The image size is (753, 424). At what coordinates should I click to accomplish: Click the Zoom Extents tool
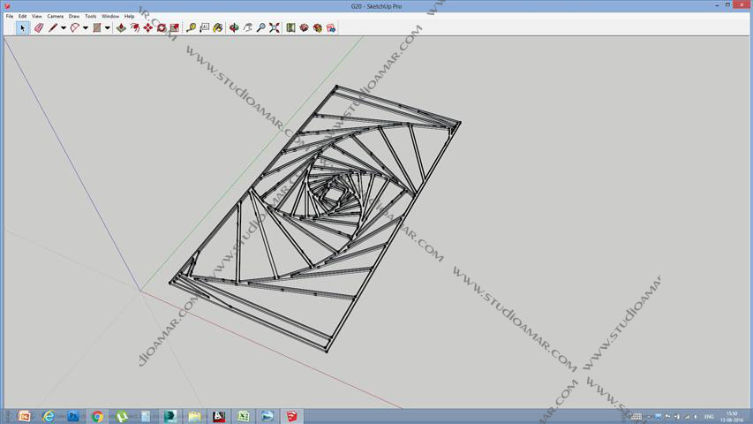tap(275, 28)
